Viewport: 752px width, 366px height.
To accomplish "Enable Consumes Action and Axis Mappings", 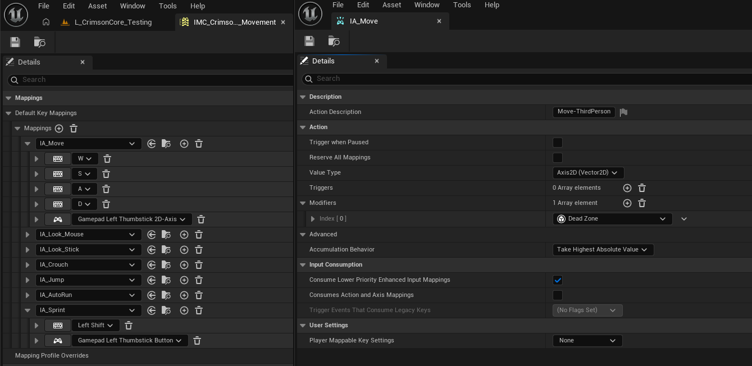I will [x=558, y=295].
